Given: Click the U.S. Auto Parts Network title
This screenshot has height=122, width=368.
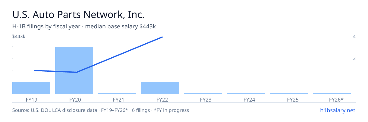Looking at the screenshot, I should (78, 15).
